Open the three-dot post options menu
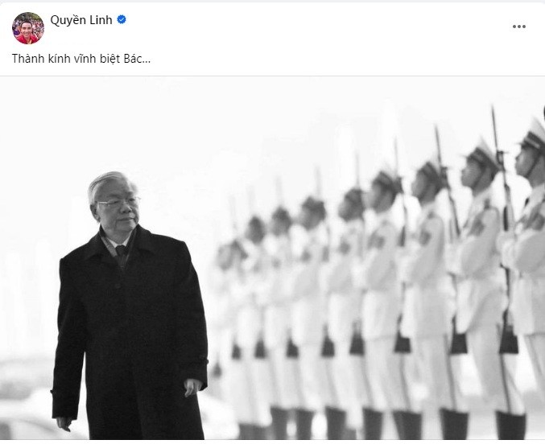Viewport: 545px width, 444px height. click(x=519, y=27)
